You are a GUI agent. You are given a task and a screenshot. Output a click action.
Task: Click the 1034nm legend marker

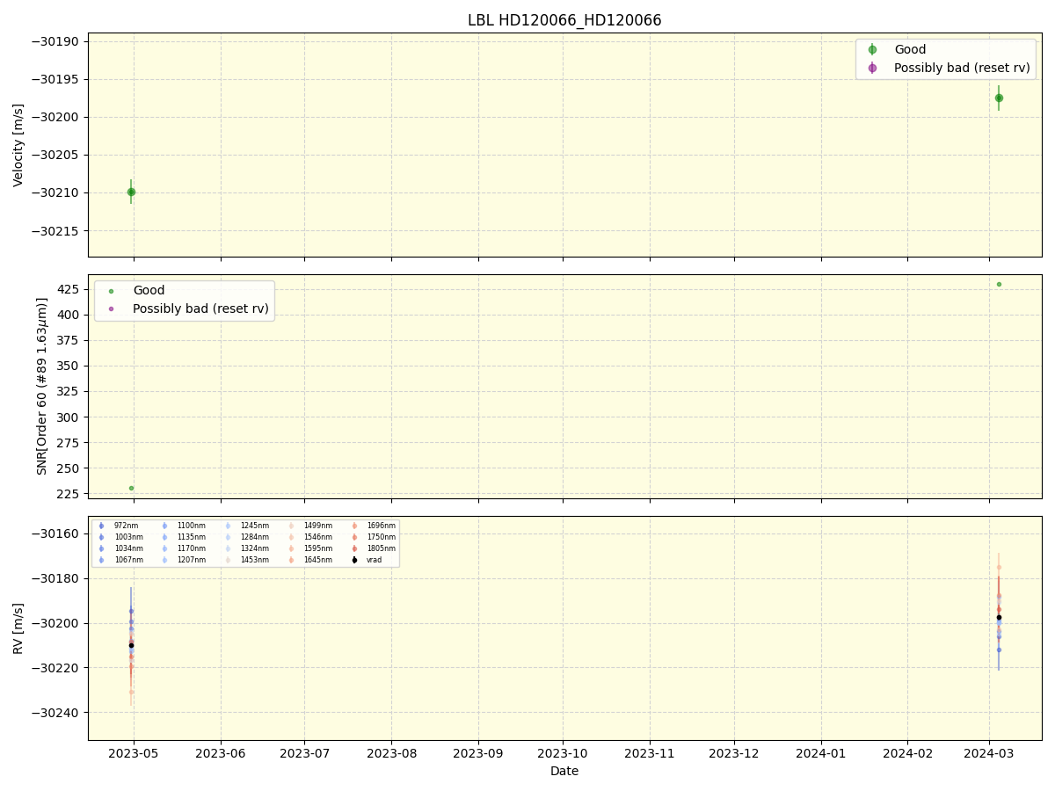pos(101,548)
